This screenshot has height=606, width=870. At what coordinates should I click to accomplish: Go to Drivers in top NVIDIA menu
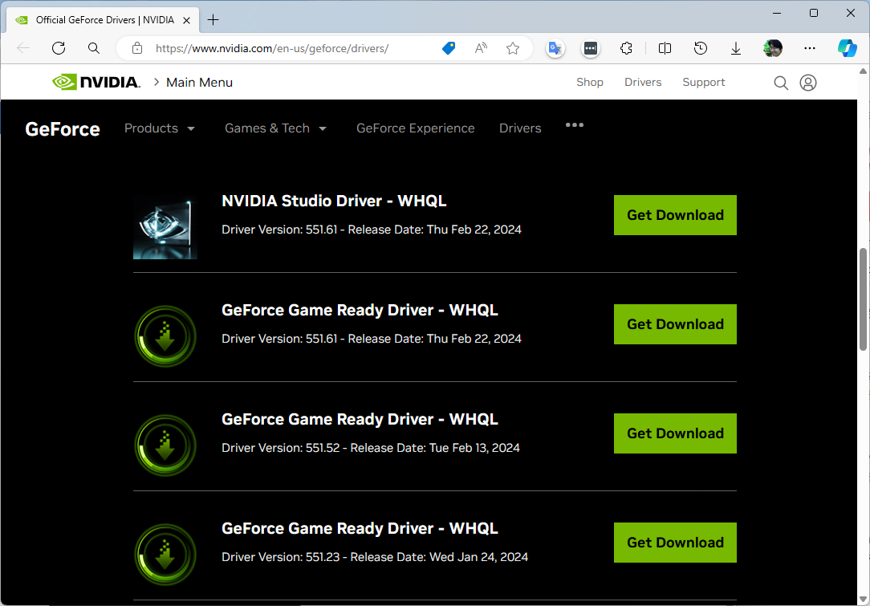(x=643, y=82)
